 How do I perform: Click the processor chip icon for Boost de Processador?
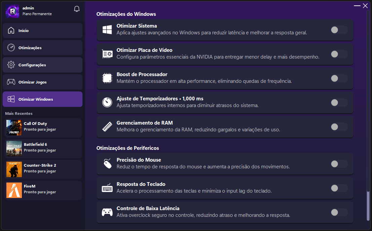coord(107,78)
